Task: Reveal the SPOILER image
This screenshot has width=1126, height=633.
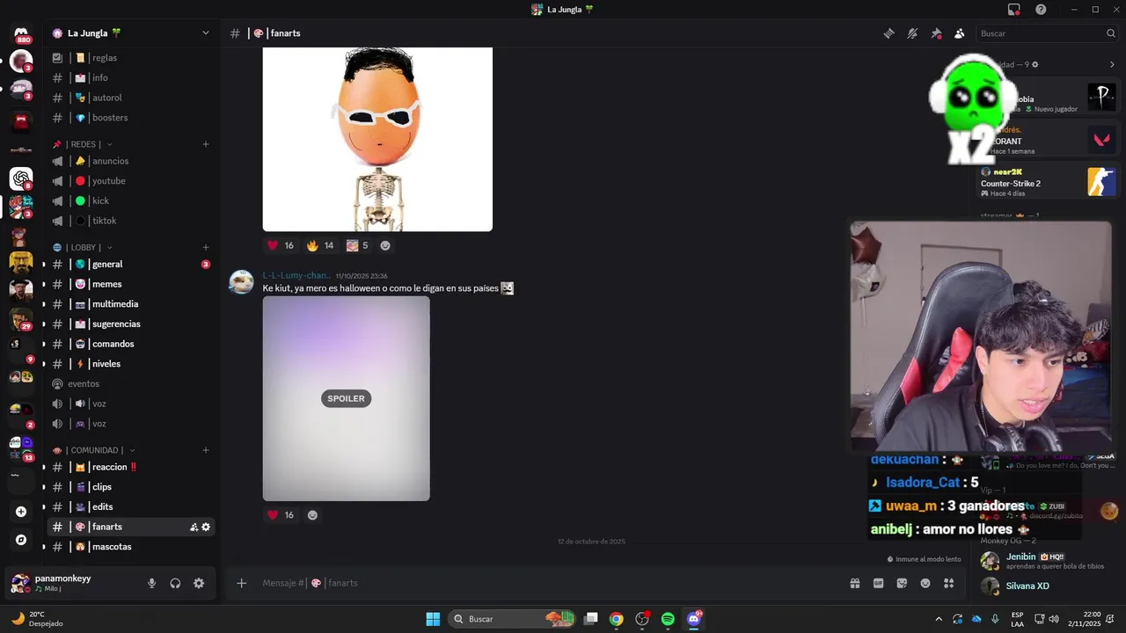Action: click(346, 398)
